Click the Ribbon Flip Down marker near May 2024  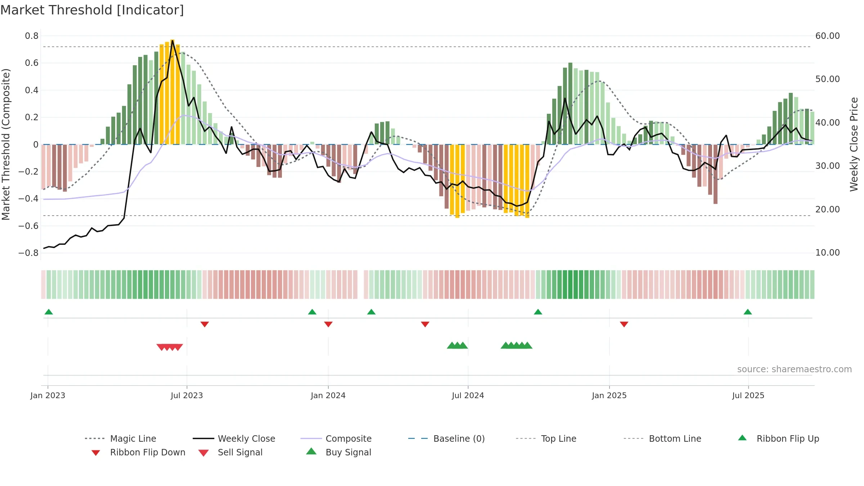tap(425, 324)
